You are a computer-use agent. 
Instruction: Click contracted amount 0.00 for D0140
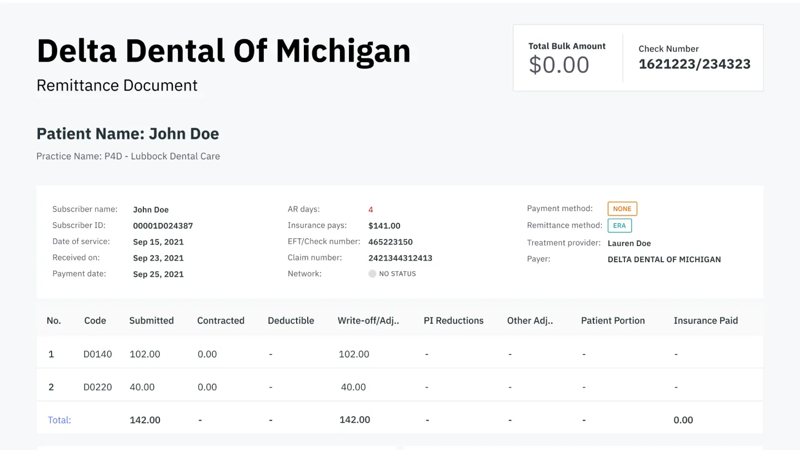coord(207,354)
